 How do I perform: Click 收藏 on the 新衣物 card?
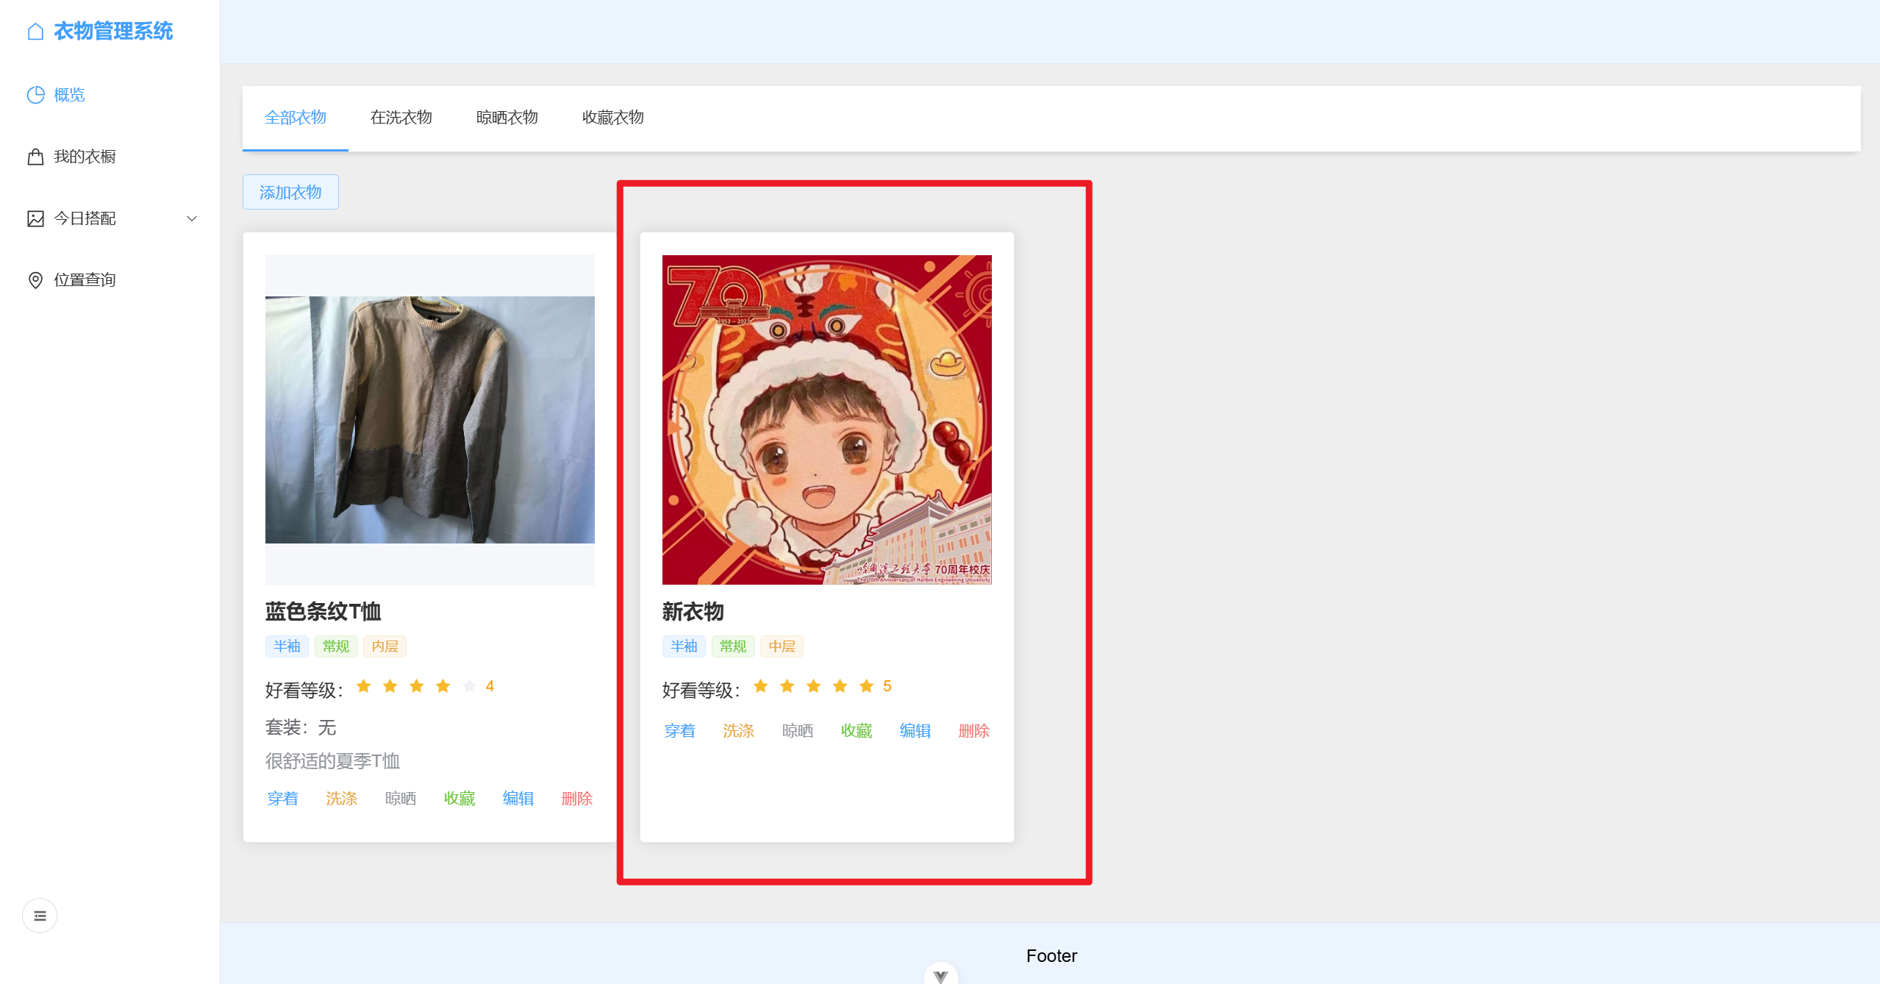point(856,731)
